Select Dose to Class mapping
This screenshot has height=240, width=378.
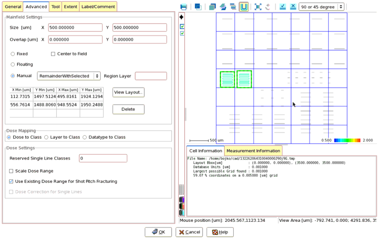pyautogui.click(x=9, y=138)
